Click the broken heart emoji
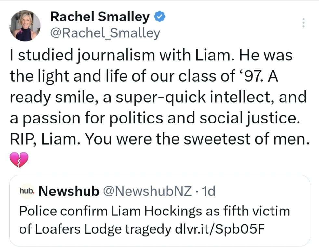 coord(20,159)
